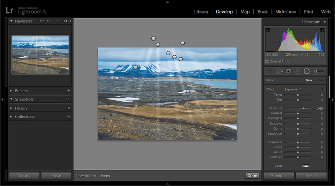Set Navigator zoom to FILL

50,21
